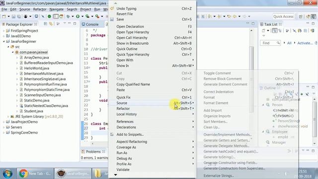
Task: Click the scroll-down arrow at context menu bottom
Action: 115,175
